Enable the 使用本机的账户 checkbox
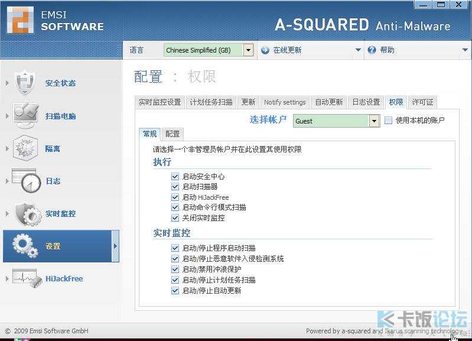Viewport: 472px width, 341px height. 389,121
